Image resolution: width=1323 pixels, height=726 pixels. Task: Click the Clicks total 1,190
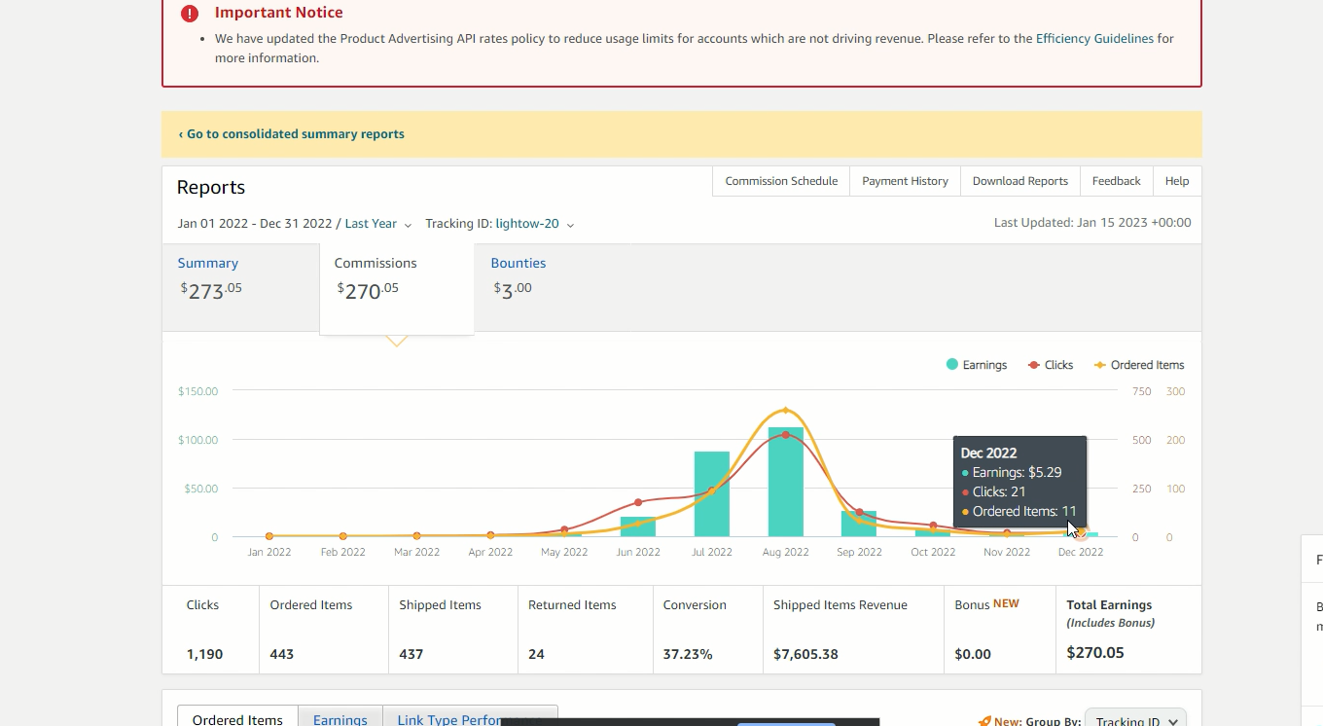pyautogui.click(x=204, y=654)
